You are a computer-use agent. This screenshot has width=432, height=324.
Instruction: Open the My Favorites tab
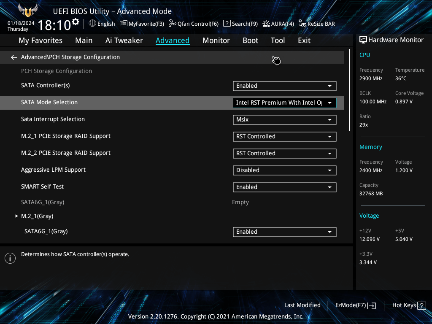pos(40,40)
